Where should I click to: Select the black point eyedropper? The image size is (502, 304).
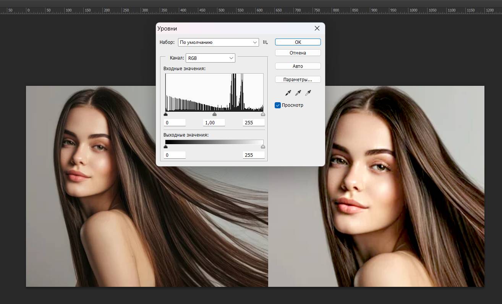[288, 93]
